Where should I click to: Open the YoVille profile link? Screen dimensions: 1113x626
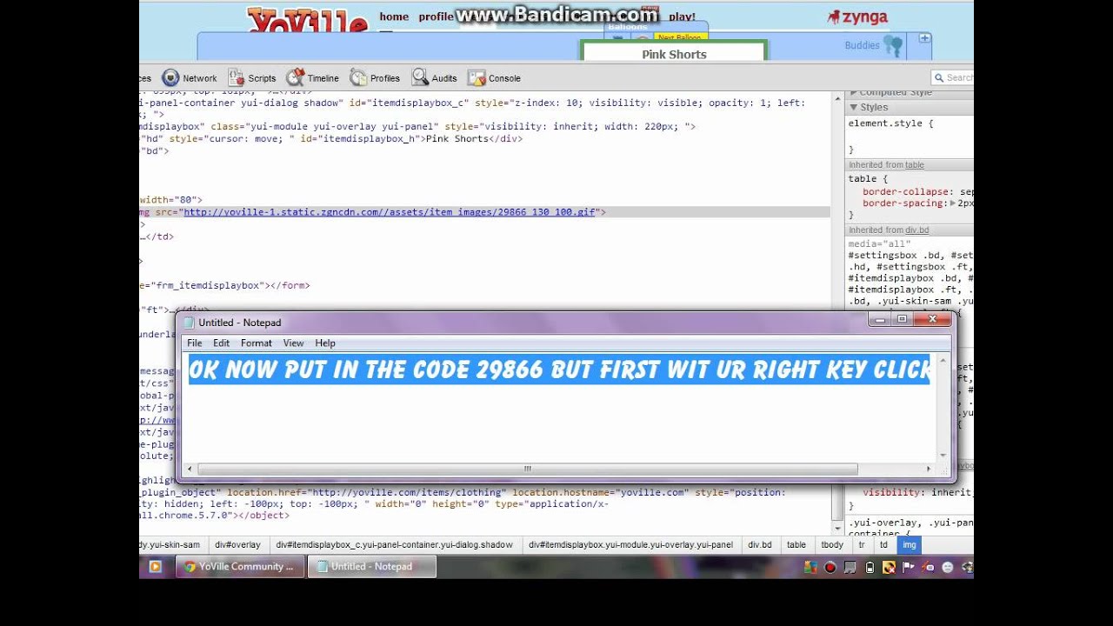click(x=436, y=17)
